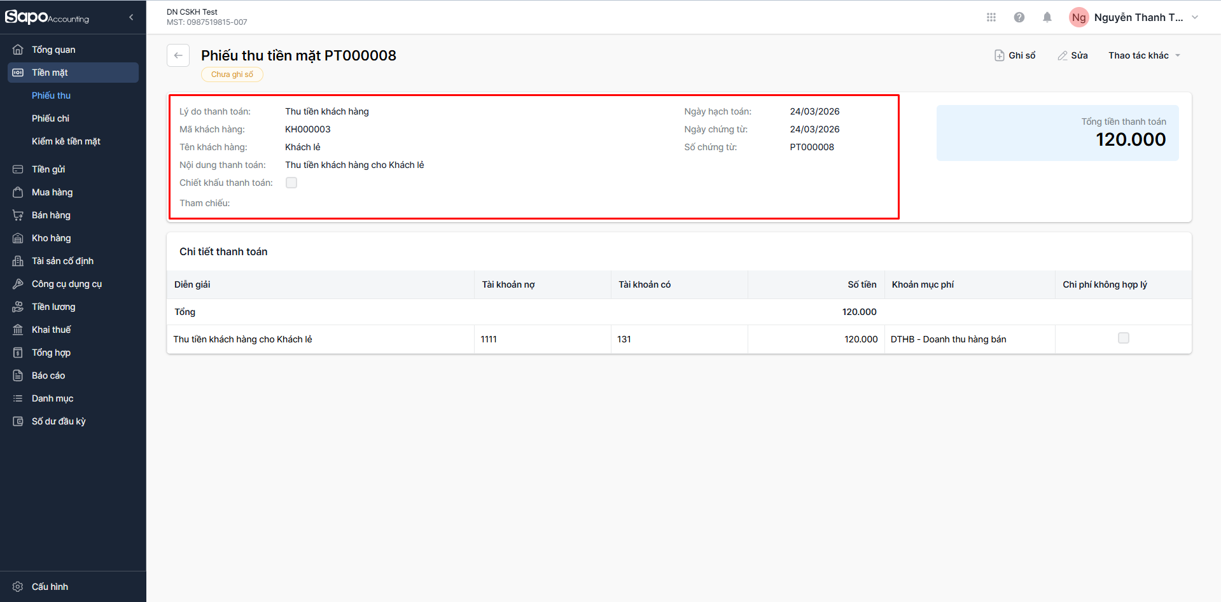Image resolution: width=1221 pixels, height=602 pixels.
Task: Click the Tổng quan link
Action: point(53,50)
